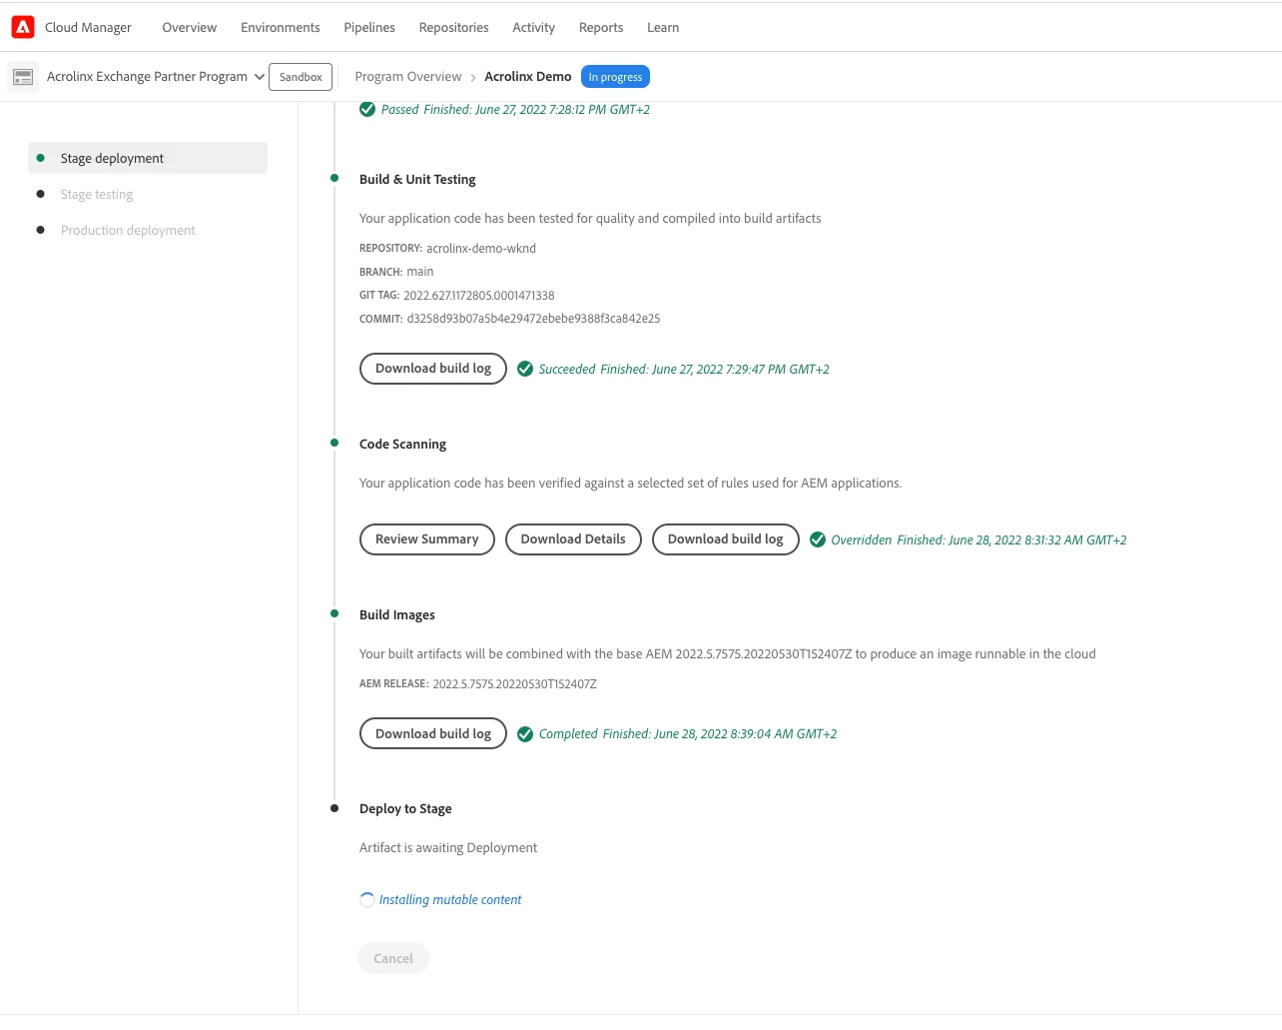Click Installing mutable content status text

point(450,900)
